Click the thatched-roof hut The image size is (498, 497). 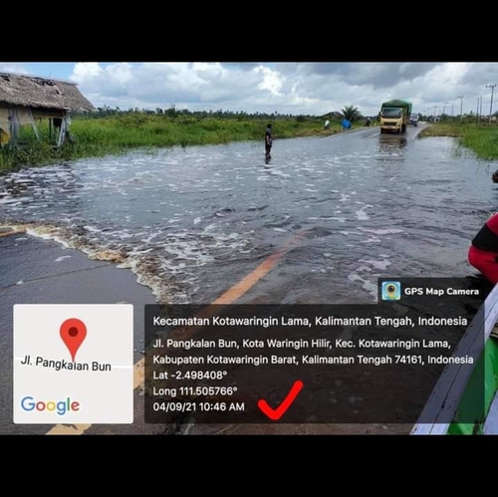click(x=40, y=110)
